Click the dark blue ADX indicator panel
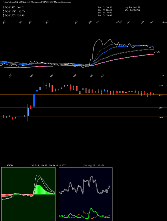The image size is (167, 221). 86,194
